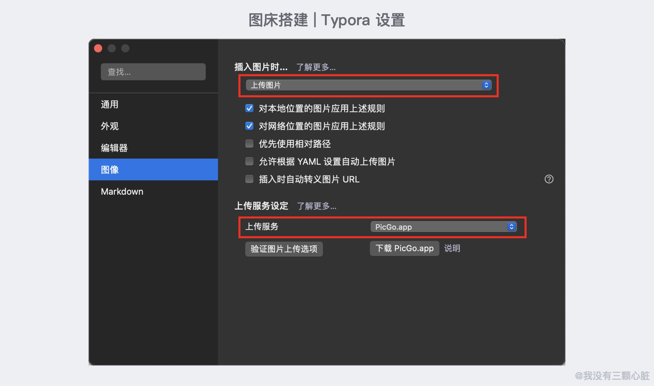Enable 优先使用相对路径 checkbox

pos(249,144)
